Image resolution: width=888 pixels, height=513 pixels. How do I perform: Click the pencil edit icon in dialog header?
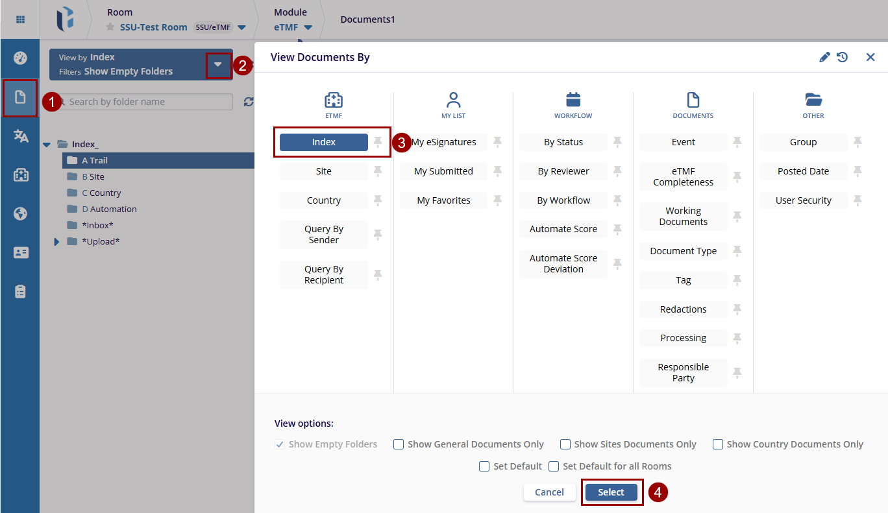(824, 57)
